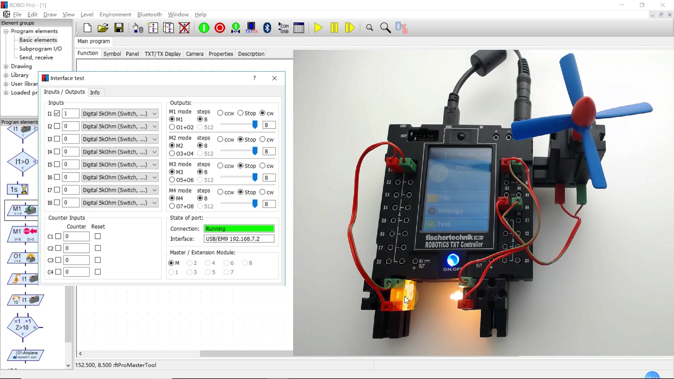Image resolution: width=674 pixels, height=379 pixels.
Task: Click the green Start program button icon
Action: tap(204, 28)
